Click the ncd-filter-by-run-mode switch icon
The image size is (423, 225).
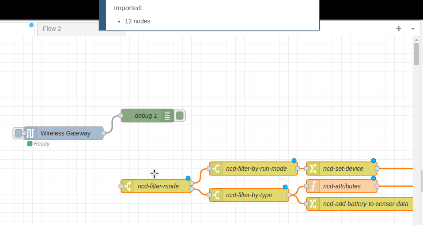tap(216, 169)
